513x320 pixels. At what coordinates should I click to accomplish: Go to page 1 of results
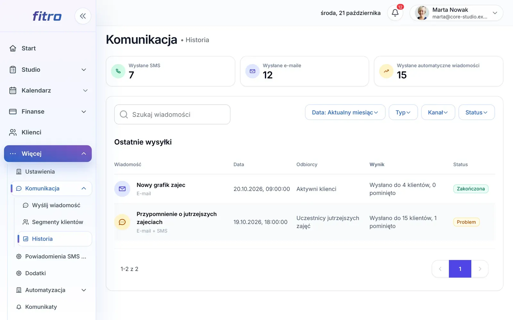click(x=460, y=269)
